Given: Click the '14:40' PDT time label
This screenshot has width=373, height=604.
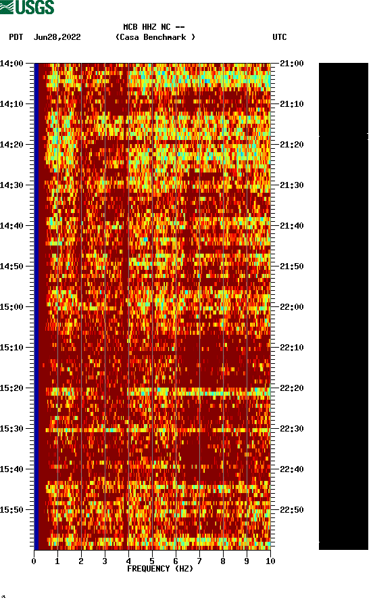Looking at the screenshot, I should [11, 226].
